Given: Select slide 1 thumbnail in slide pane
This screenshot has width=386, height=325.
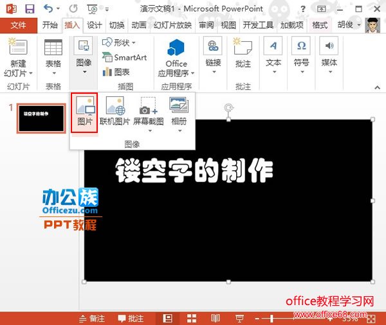Looking at the screenshot, I should pyautogui.click(x=41, y=118).
